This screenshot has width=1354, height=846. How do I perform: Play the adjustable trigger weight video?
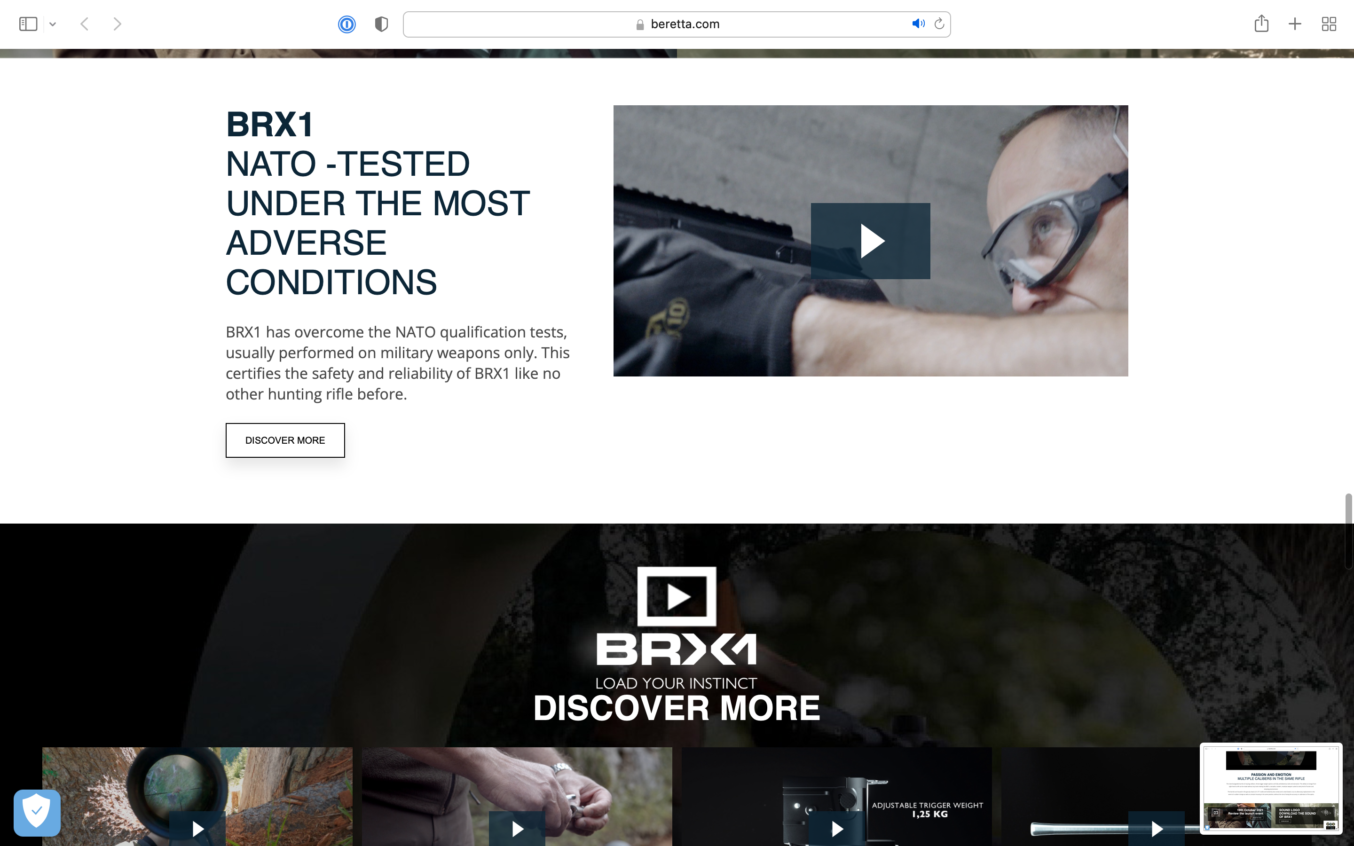point(836,828)
